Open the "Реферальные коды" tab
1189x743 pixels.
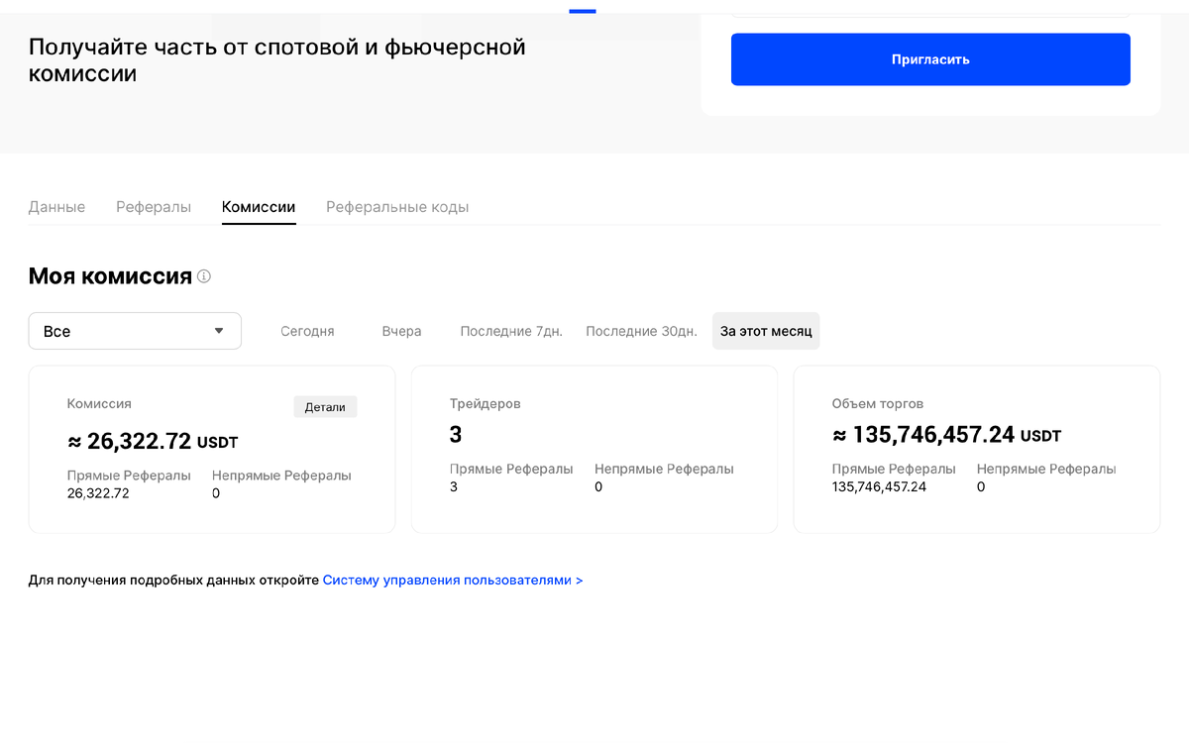(396, 206)
